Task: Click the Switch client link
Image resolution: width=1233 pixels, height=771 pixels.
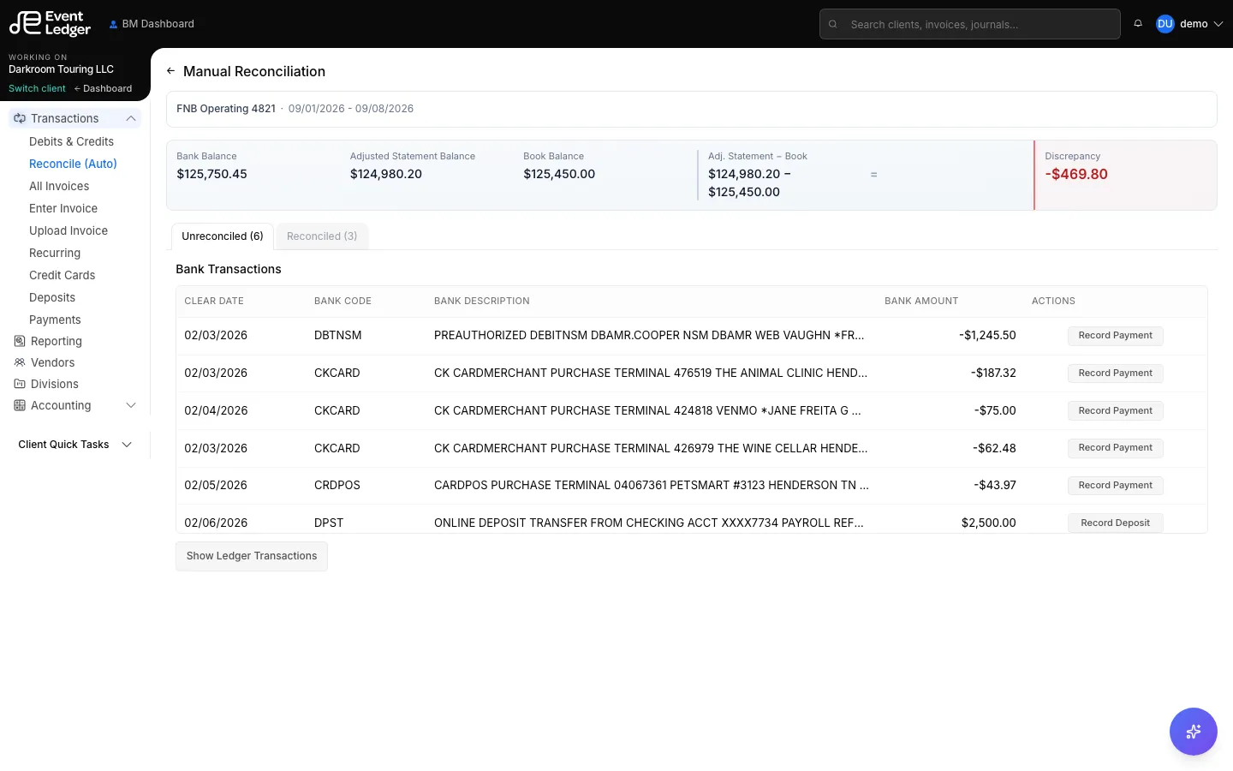Action: coord(37,88)
